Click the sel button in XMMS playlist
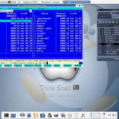Image resolution: width=119 pixels, height=119 pixels. pos(108,58)
